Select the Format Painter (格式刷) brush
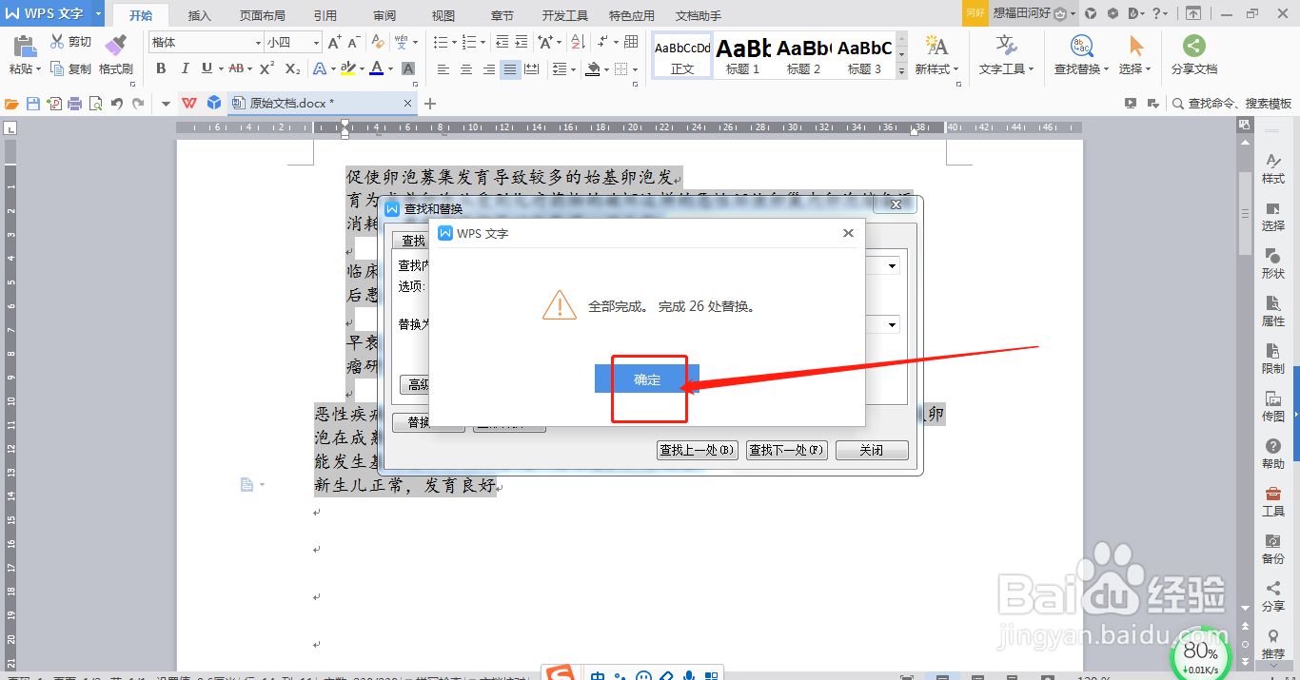 tap(116, 45)
